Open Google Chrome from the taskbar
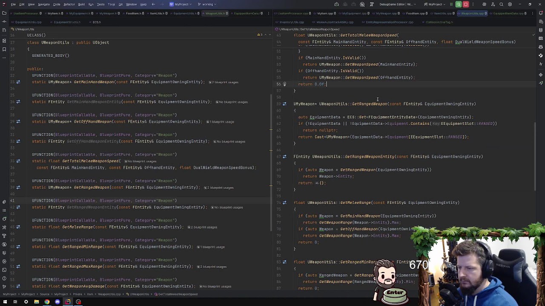Image resolution: width=545 pixels, height=306 pixels. 47,302
